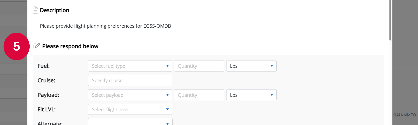
Task: Click the dialog's vertical scrollbar thumb
Action: (391, 20)
